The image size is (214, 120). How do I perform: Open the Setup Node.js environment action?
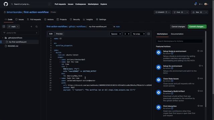(x=175, y=51)
